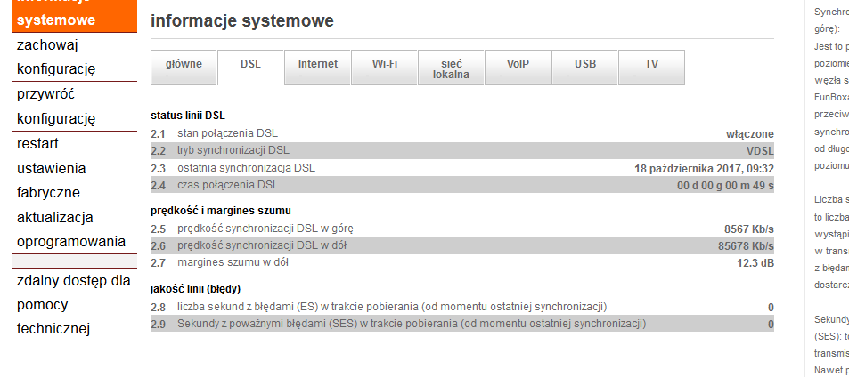
Task: Go to the sieć lokalna tab
Action: (x=451, y=69)
